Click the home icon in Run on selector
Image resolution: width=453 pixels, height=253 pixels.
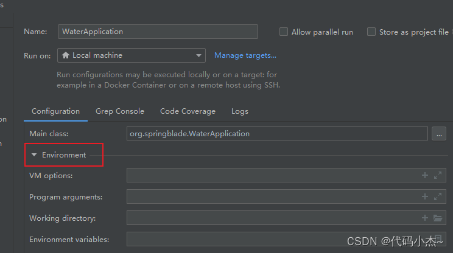(66, 55)
